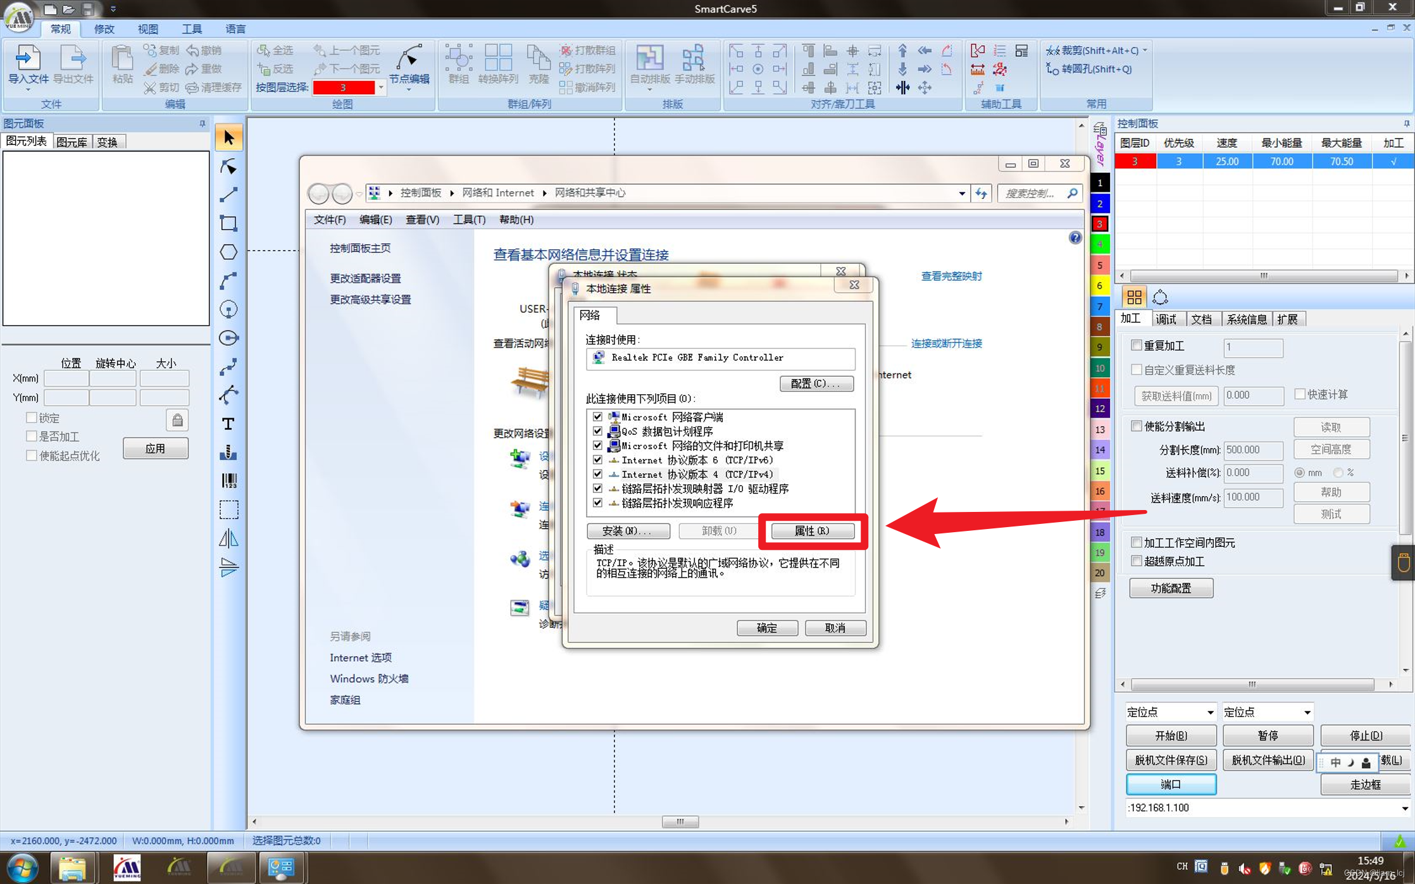Switch to the 图元库 tab
The image size is (1415, 884).
pyautogui.click(x=72, y=142)
